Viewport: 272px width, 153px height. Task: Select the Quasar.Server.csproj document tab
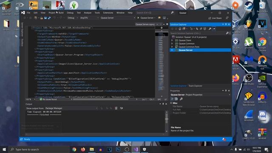145,24
